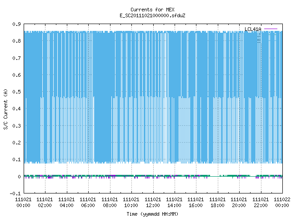Click the 0.2 y-axis tick label
This screenshot has height=218, width=291.
click(16, 143)
